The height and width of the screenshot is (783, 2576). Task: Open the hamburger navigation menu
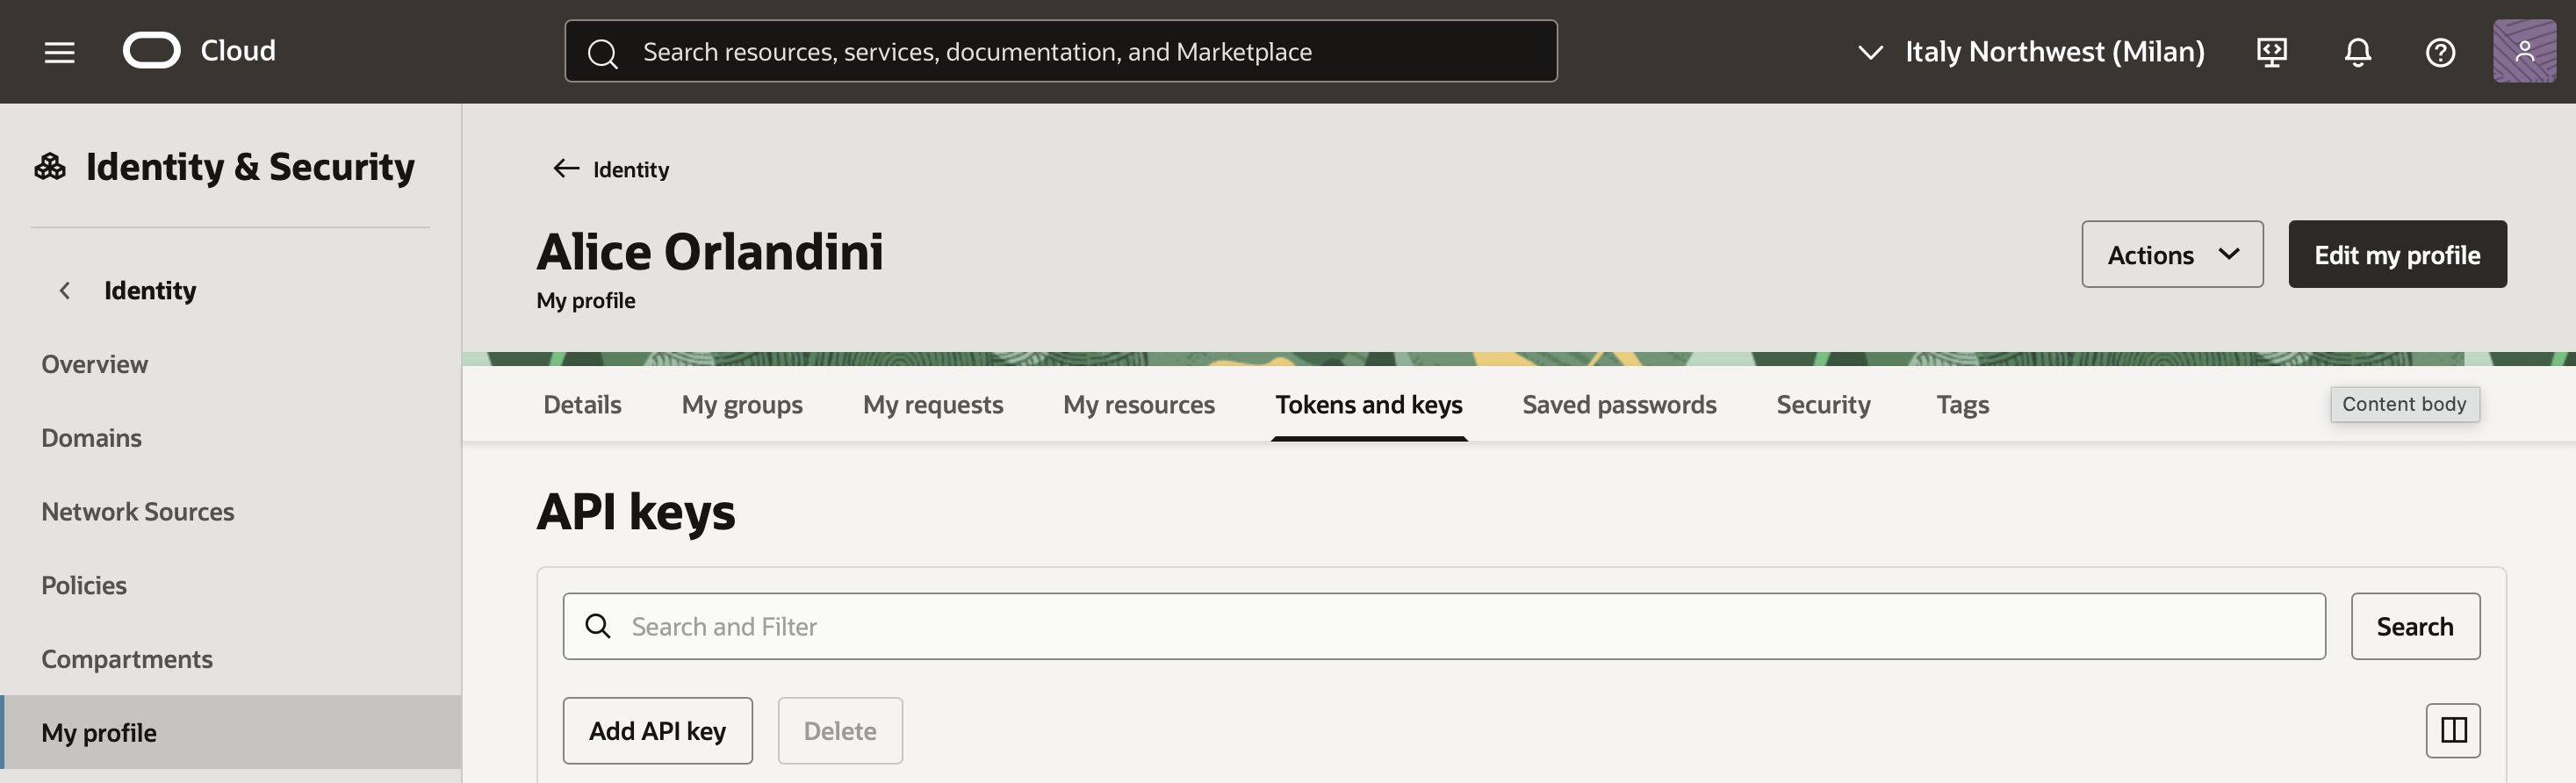(59, 52)
